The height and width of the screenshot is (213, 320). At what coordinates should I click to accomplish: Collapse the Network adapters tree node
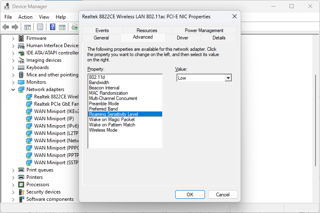(13, 89)
